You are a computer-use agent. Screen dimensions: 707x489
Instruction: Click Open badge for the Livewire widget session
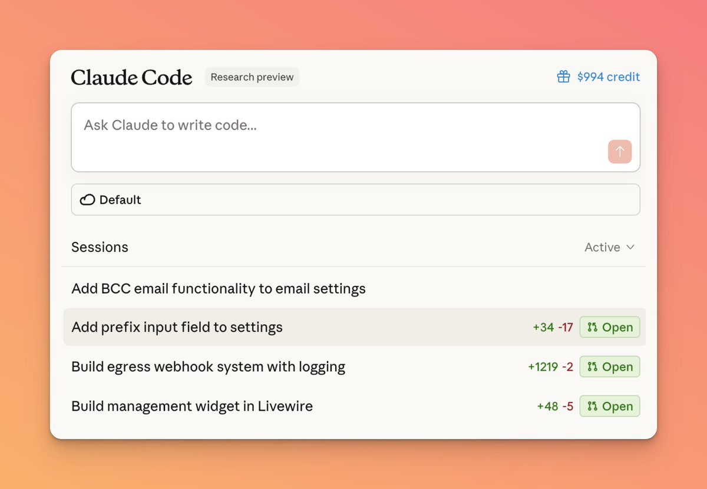610,406
